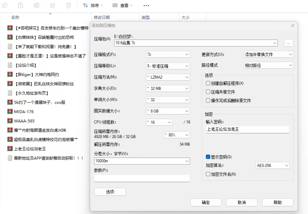308x214 pixels.
Task: Click the Share icon in the toolbar
Action: point(52,5)
